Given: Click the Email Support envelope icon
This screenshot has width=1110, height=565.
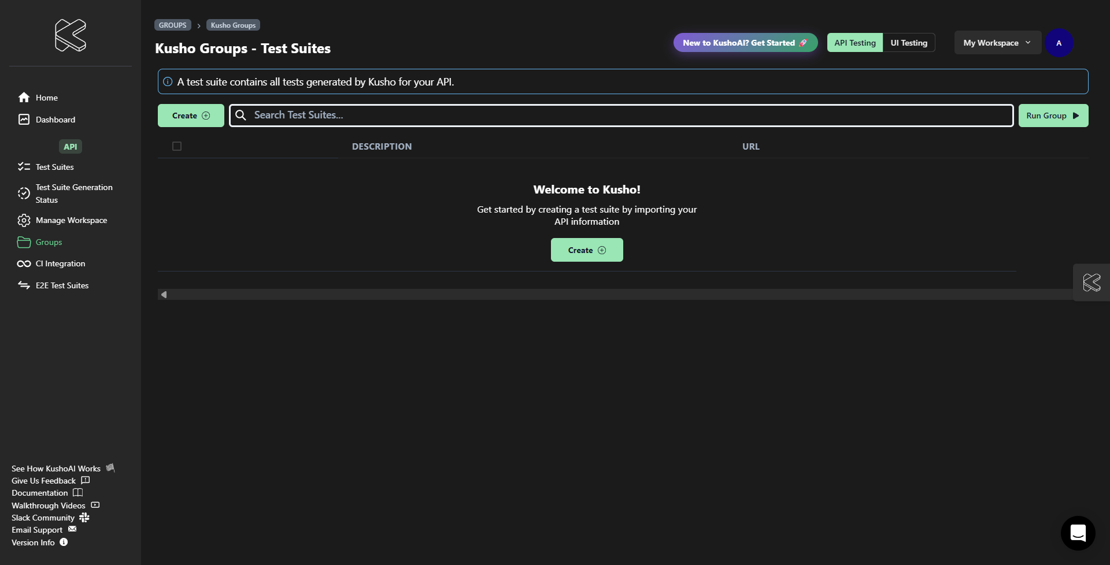Looking at the screenshot, I should (72, 529).
